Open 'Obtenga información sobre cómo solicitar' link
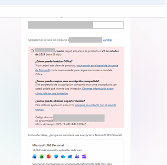The image size is (167, 165). tap(98, 89)
